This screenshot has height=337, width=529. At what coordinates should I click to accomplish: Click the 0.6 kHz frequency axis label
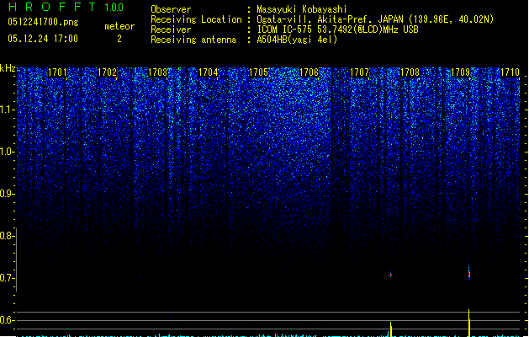click(7, 320)
